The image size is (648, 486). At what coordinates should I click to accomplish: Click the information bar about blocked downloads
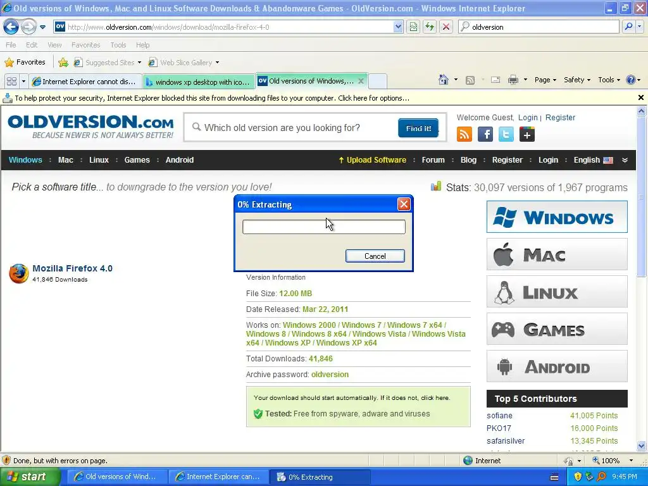point(318,98)
